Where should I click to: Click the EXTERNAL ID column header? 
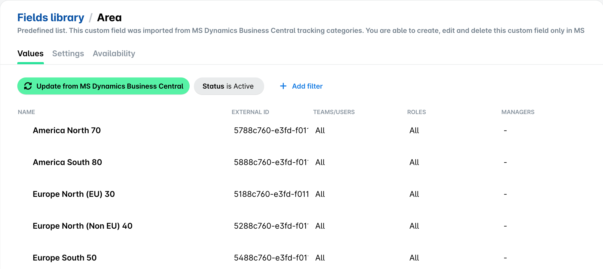click(x=250, y=112)
